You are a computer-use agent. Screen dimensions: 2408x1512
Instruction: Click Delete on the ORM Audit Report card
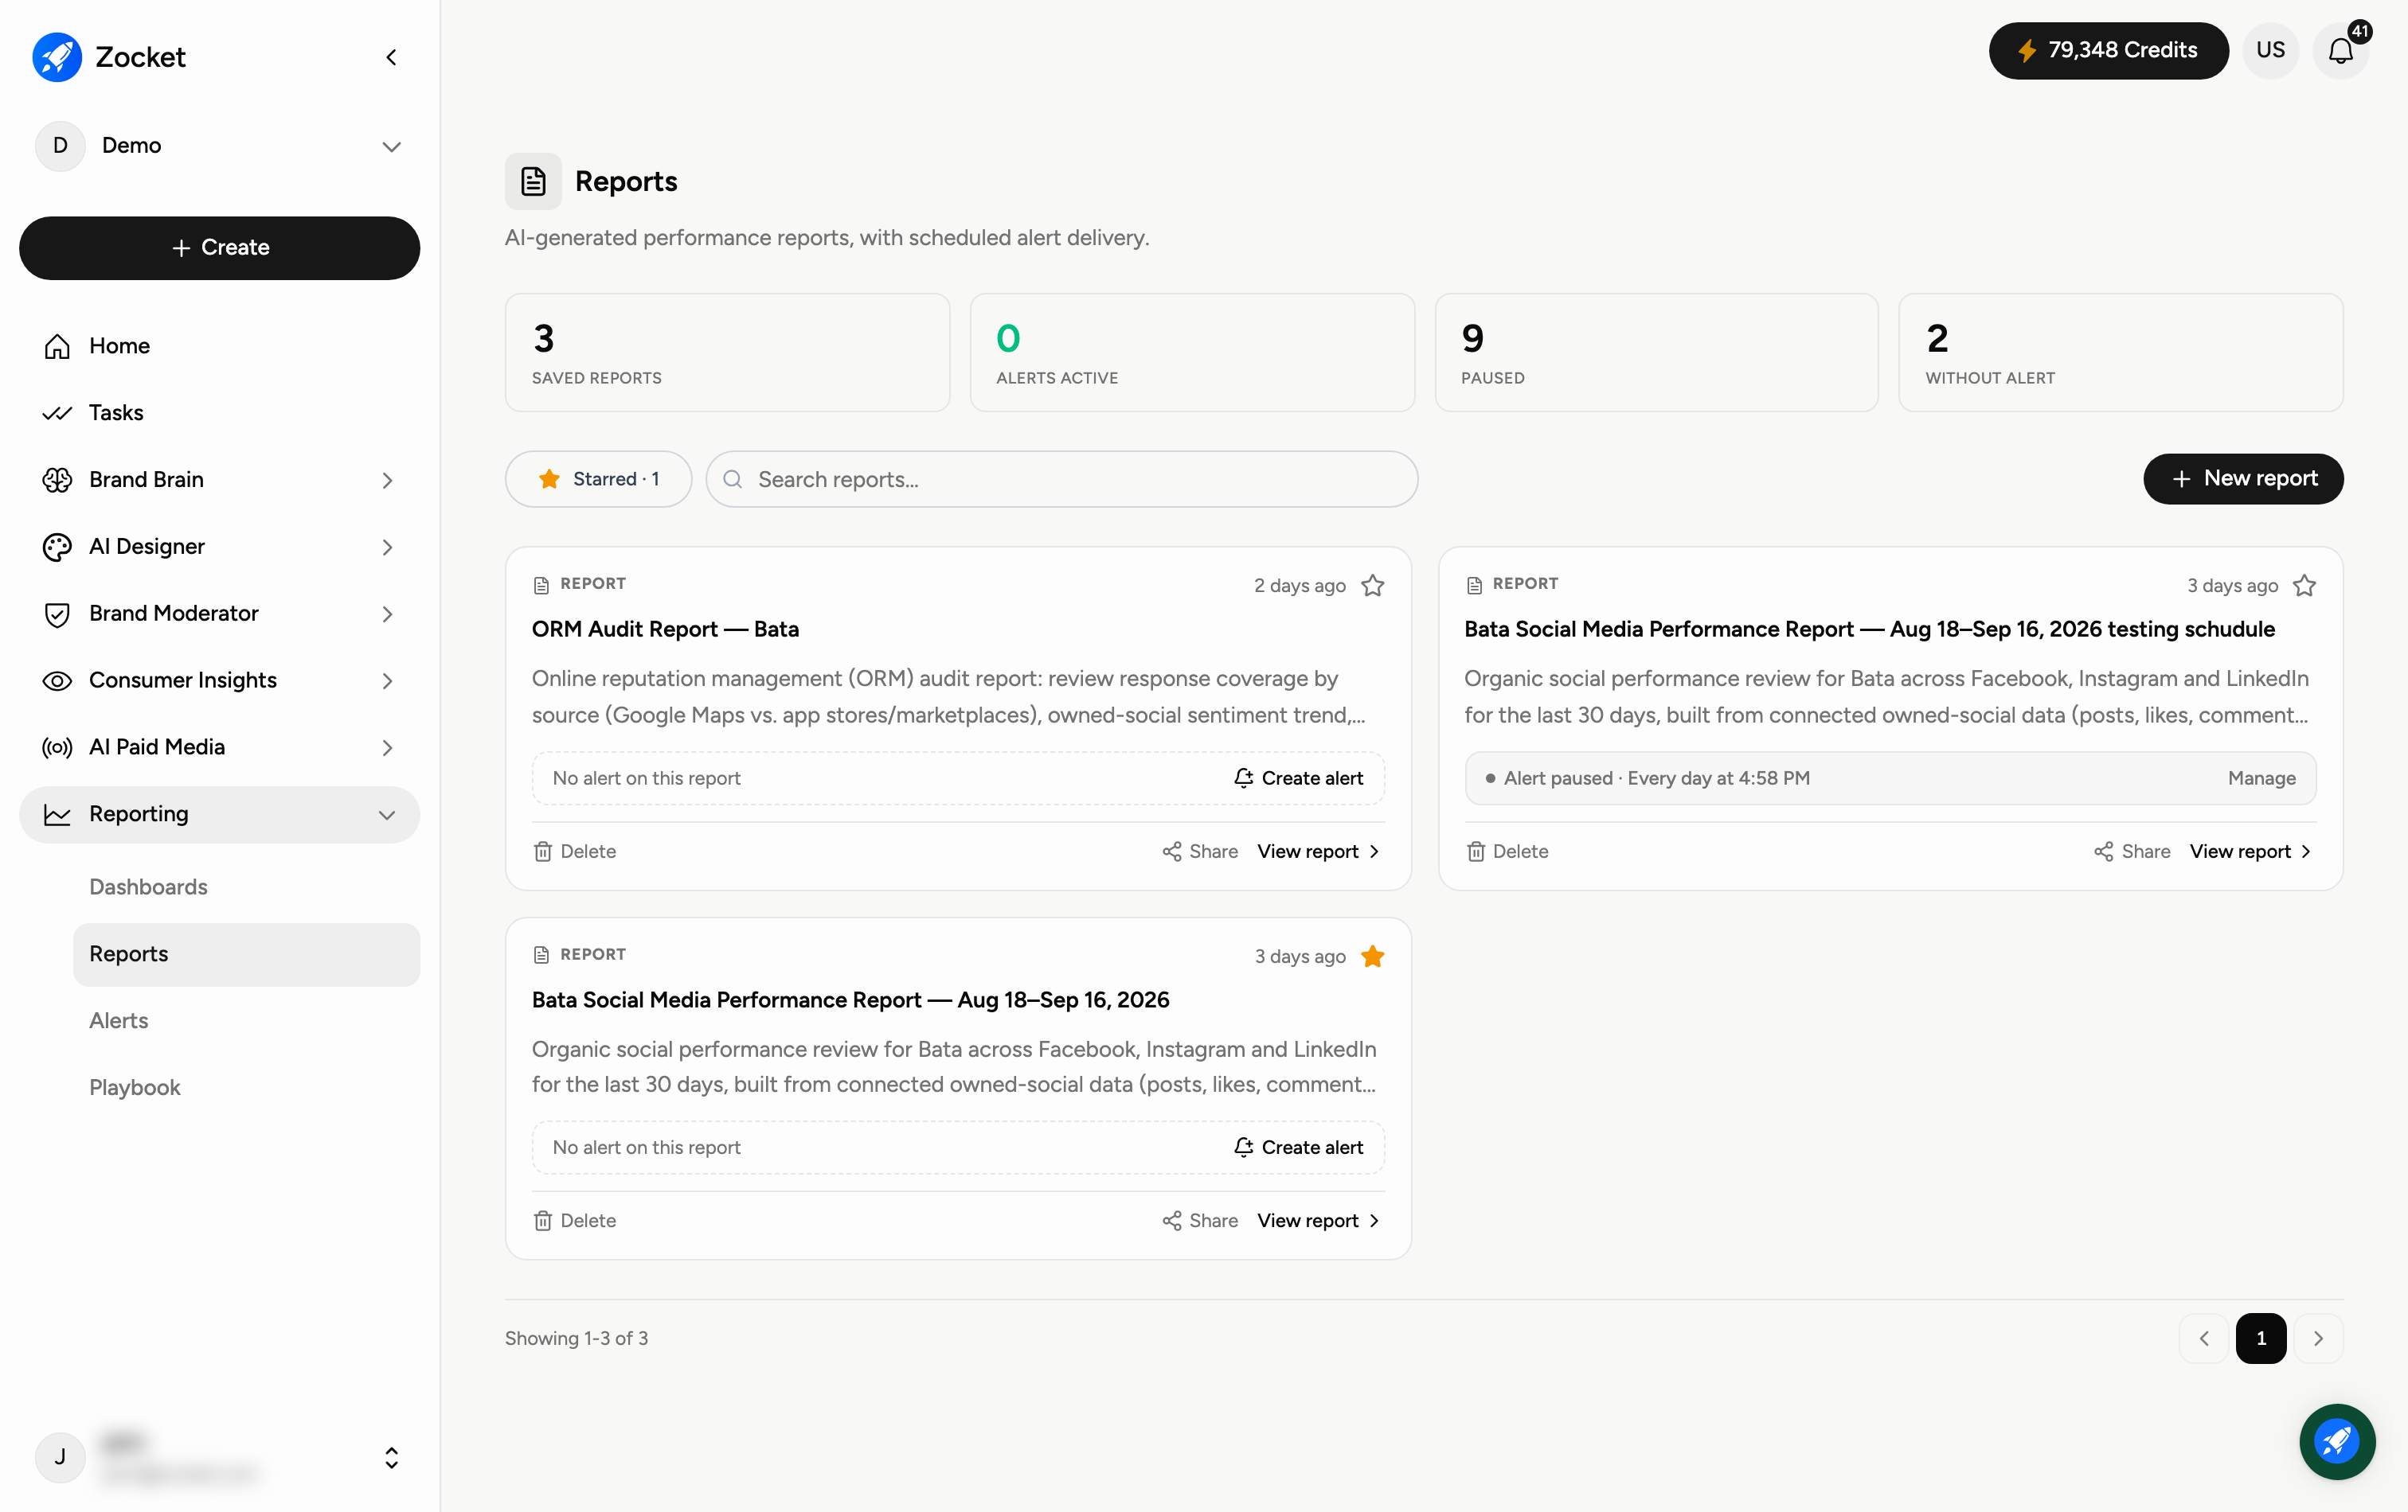pos(575,851)
